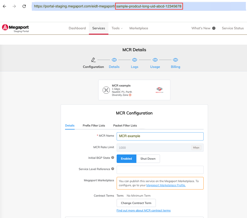
Task: Click the What's New notification dot
Action: 214,28
